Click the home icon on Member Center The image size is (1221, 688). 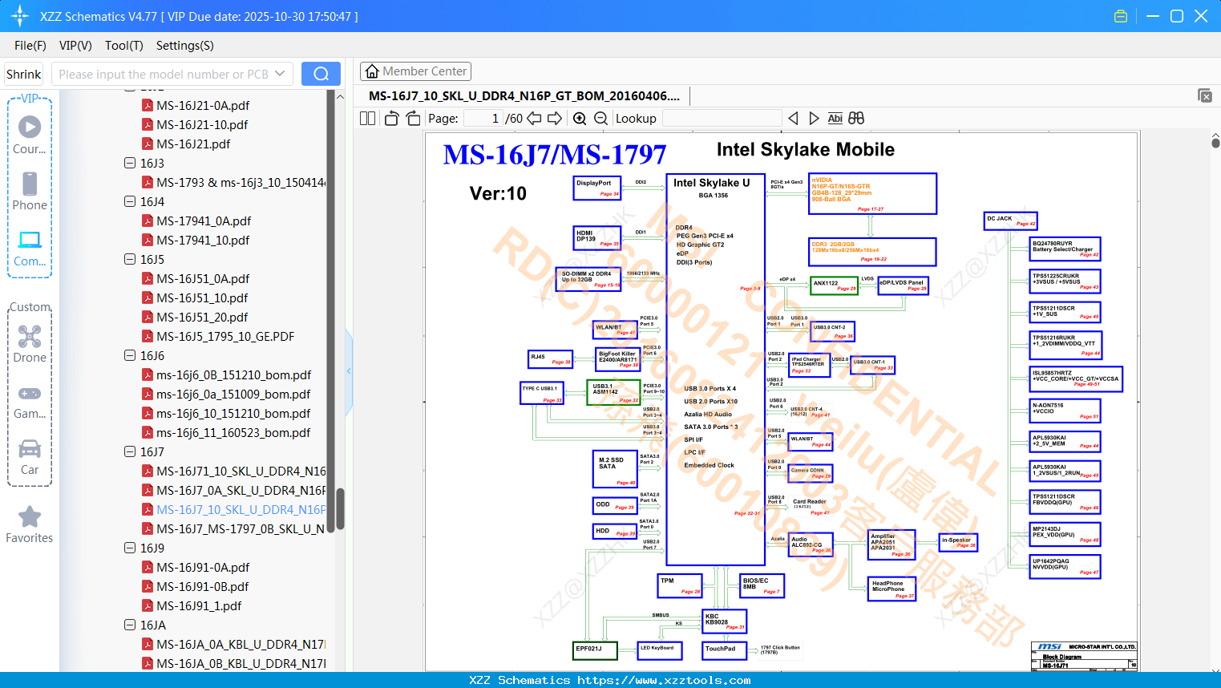[372, 71]
